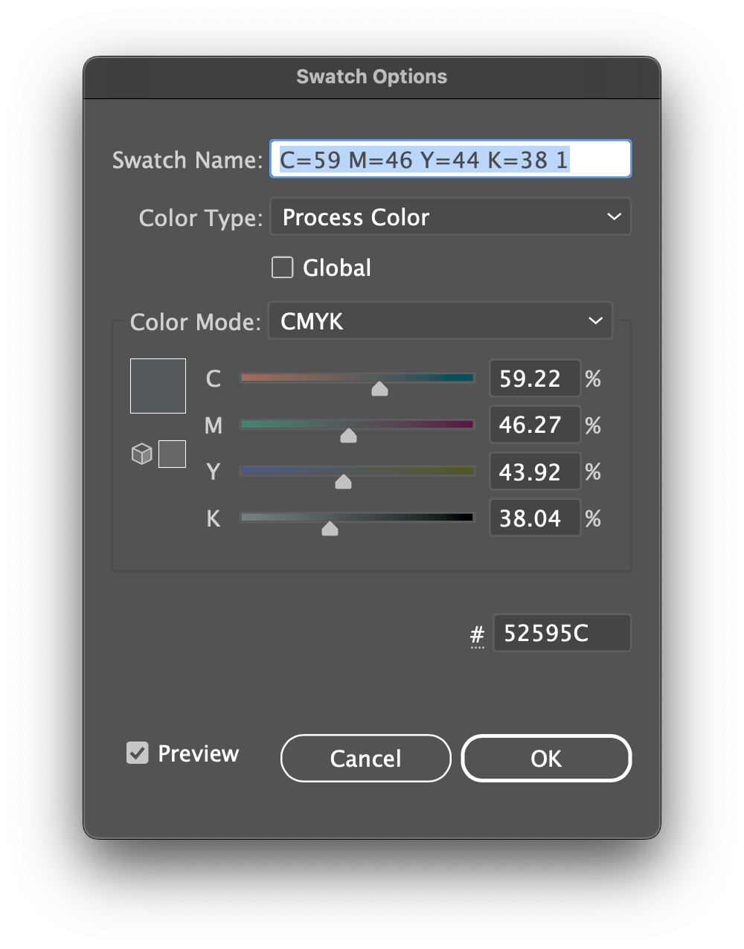Viewport: 744px width, 949px height.
Task: Click the hash symbol beside hex field
Action: tap(477, 635)
